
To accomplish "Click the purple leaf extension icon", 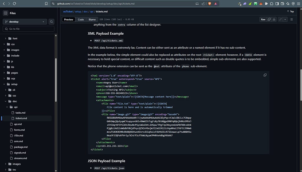I will pos(245,4).
